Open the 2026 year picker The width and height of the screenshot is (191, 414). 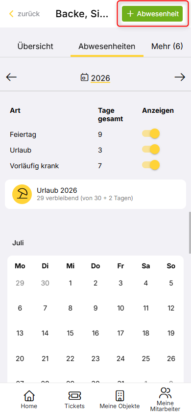[100, 78]
